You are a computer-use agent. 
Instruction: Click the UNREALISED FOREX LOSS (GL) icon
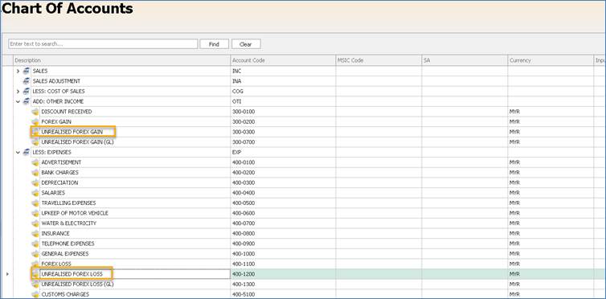35,285
